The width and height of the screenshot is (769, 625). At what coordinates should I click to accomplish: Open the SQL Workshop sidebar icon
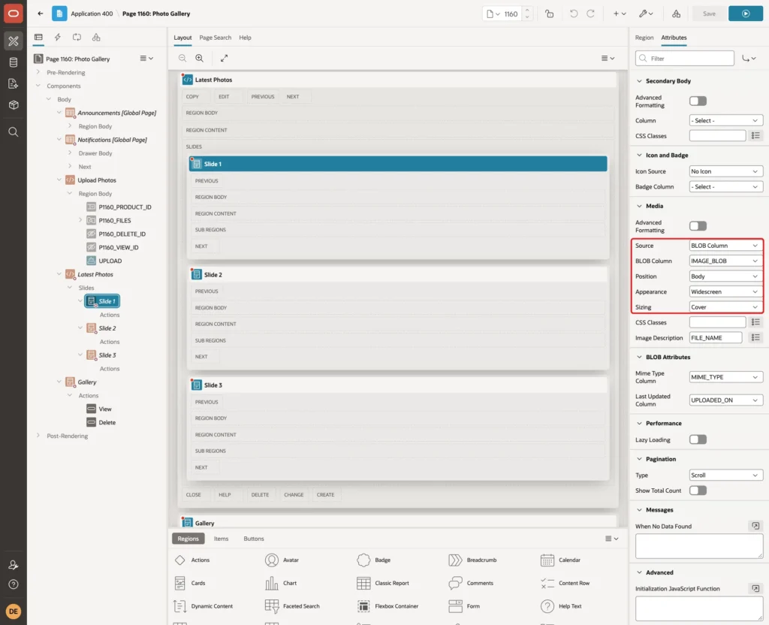coord(14,62)
